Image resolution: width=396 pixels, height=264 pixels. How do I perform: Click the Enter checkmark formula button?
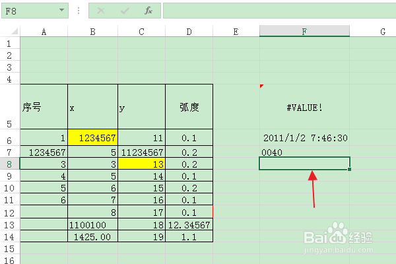(x=125, y=11)
